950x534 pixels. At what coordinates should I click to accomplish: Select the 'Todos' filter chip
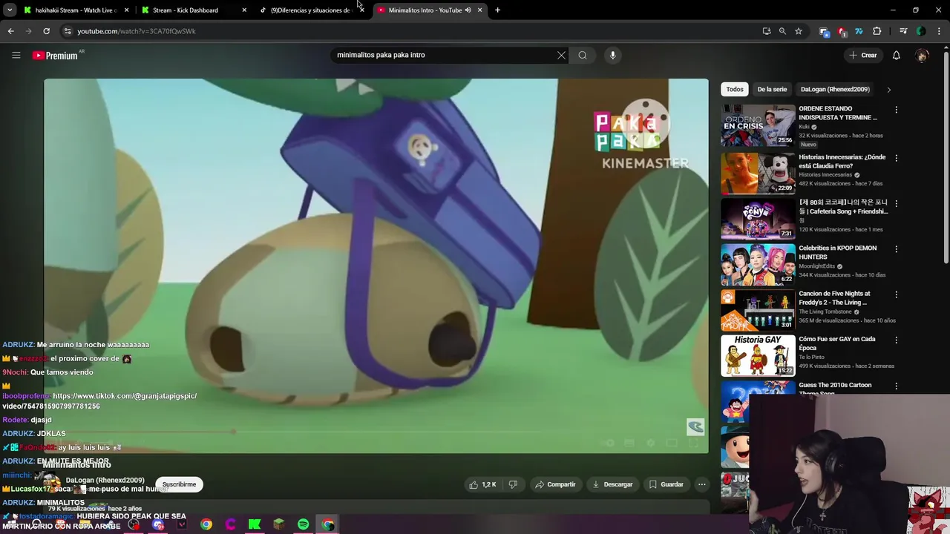click(x=735, y=90)
